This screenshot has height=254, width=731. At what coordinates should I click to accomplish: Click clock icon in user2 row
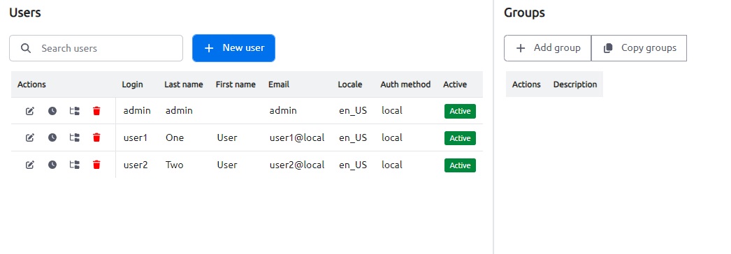tap(52, 165)
